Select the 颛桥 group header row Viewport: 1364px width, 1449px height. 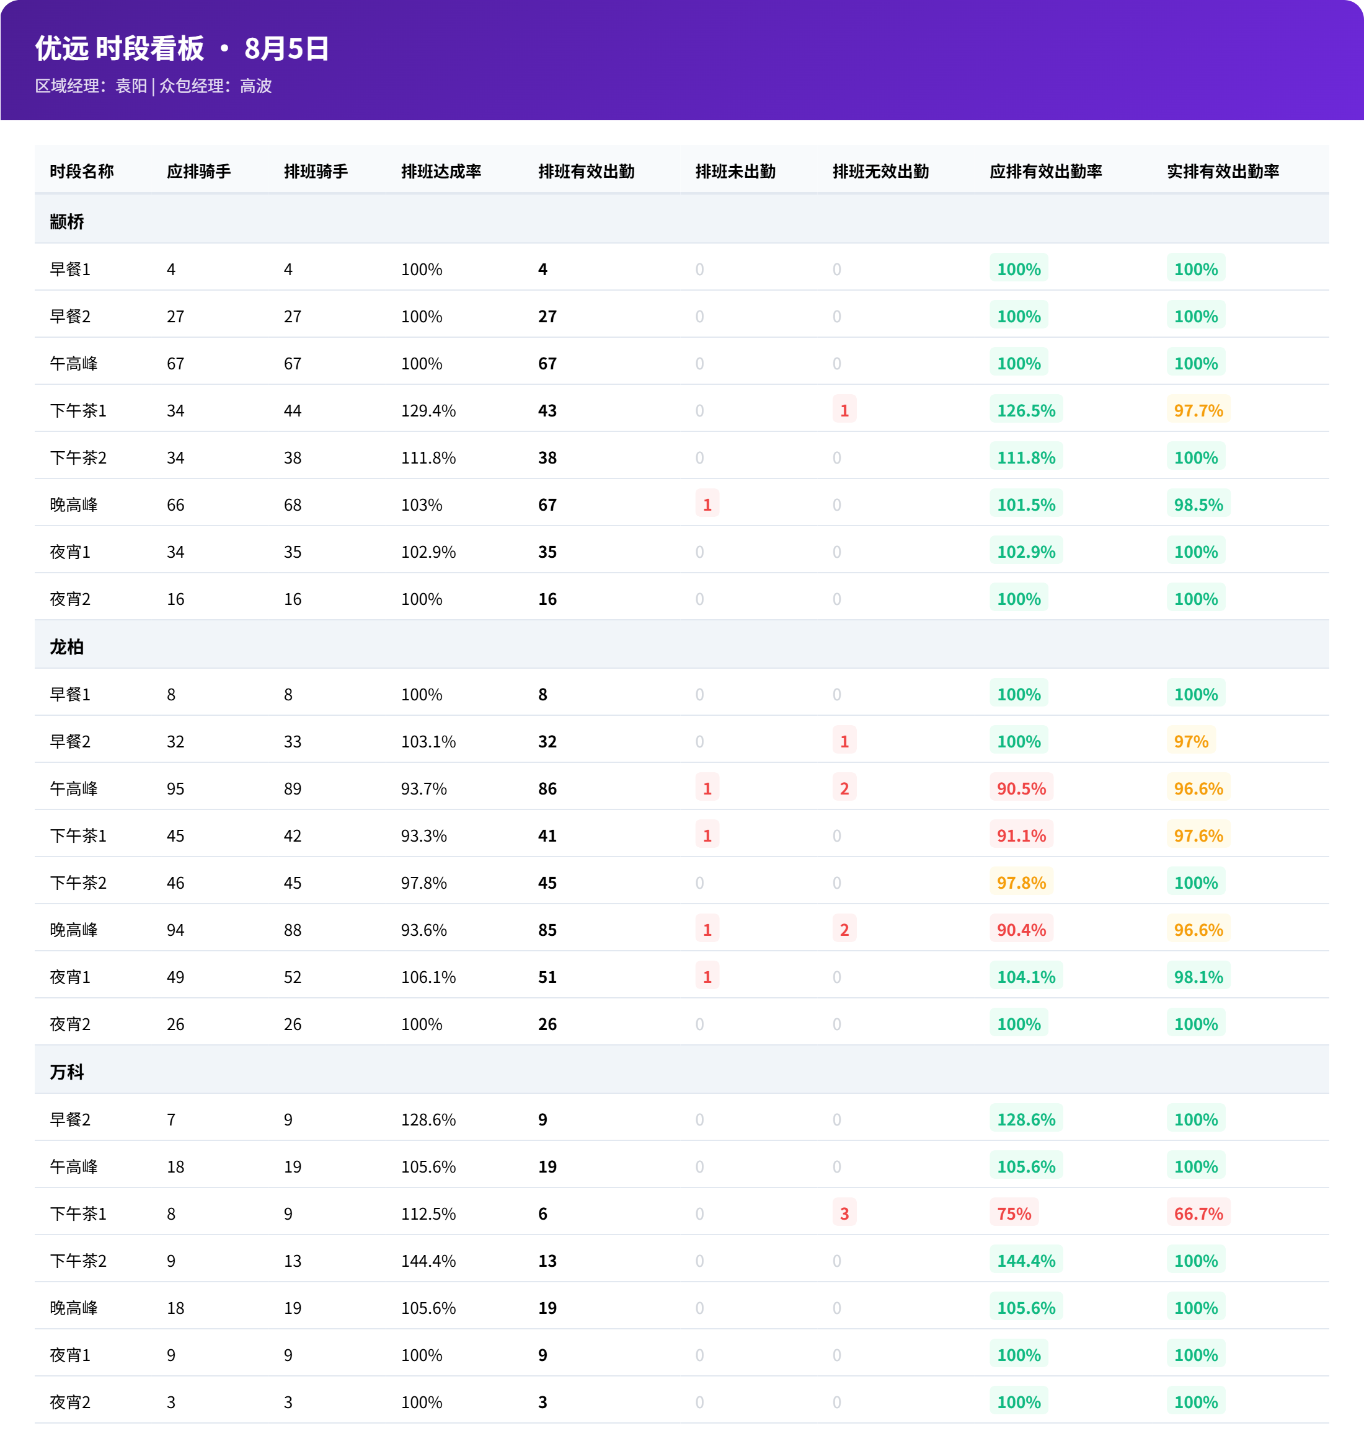tap(681, 219)
